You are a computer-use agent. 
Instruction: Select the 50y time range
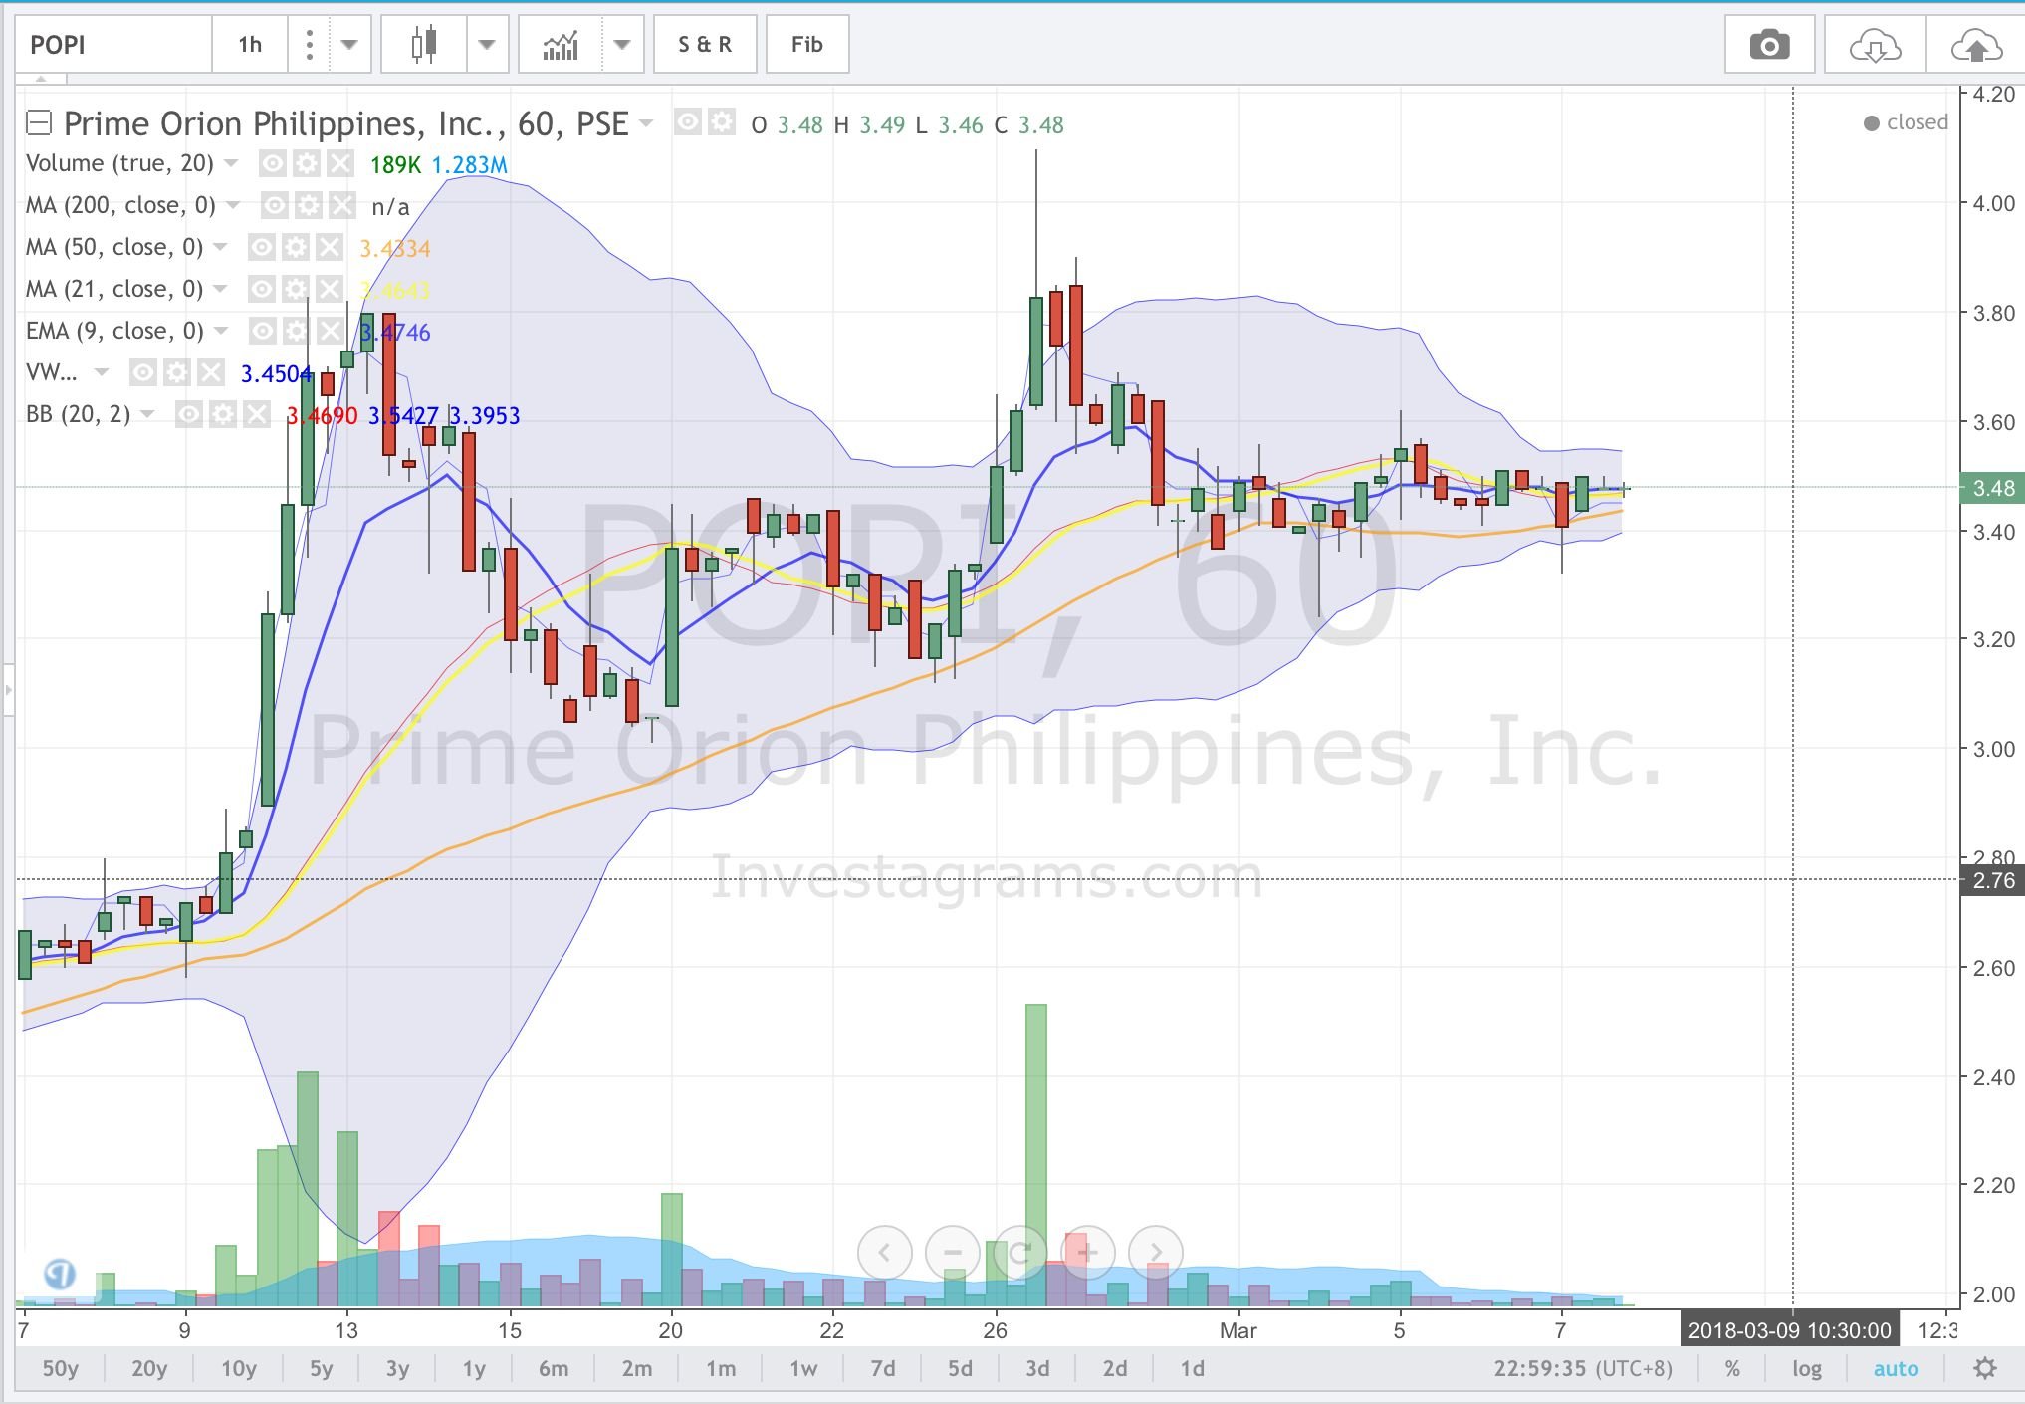60,1369
